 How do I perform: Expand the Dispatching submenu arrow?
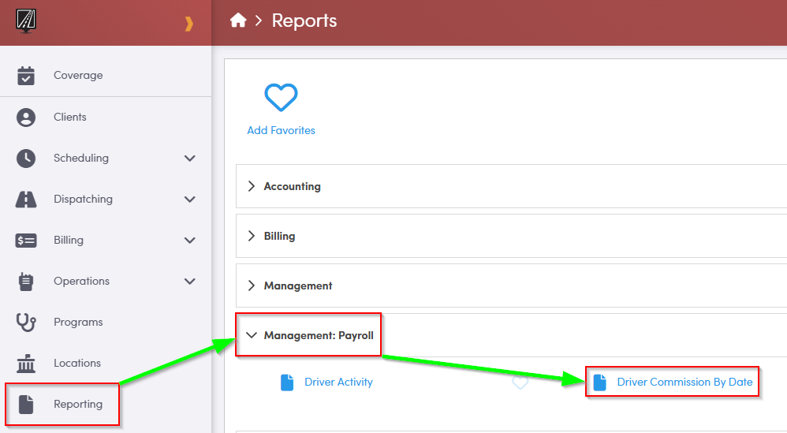[x=189, y=200]
